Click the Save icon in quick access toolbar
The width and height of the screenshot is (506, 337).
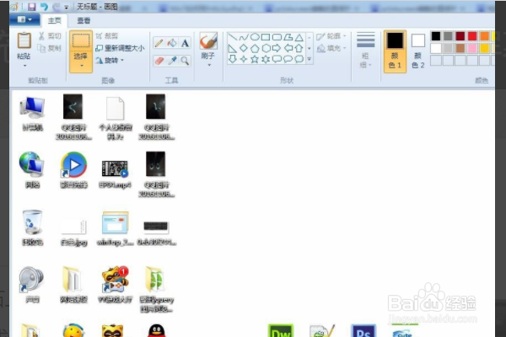pyautogui.click(x=31, y=7)
